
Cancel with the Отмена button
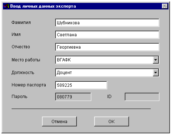click(x=59, y=122)
